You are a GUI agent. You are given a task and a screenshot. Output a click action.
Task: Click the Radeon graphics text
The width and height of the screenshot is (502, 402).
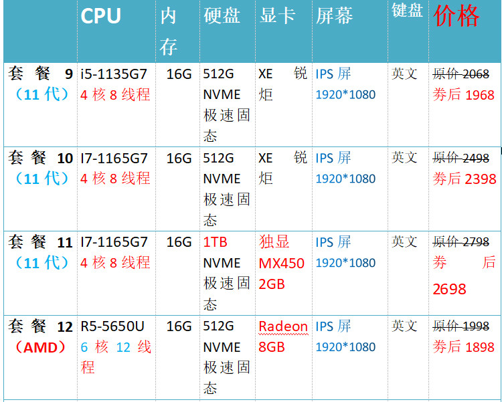283,326
